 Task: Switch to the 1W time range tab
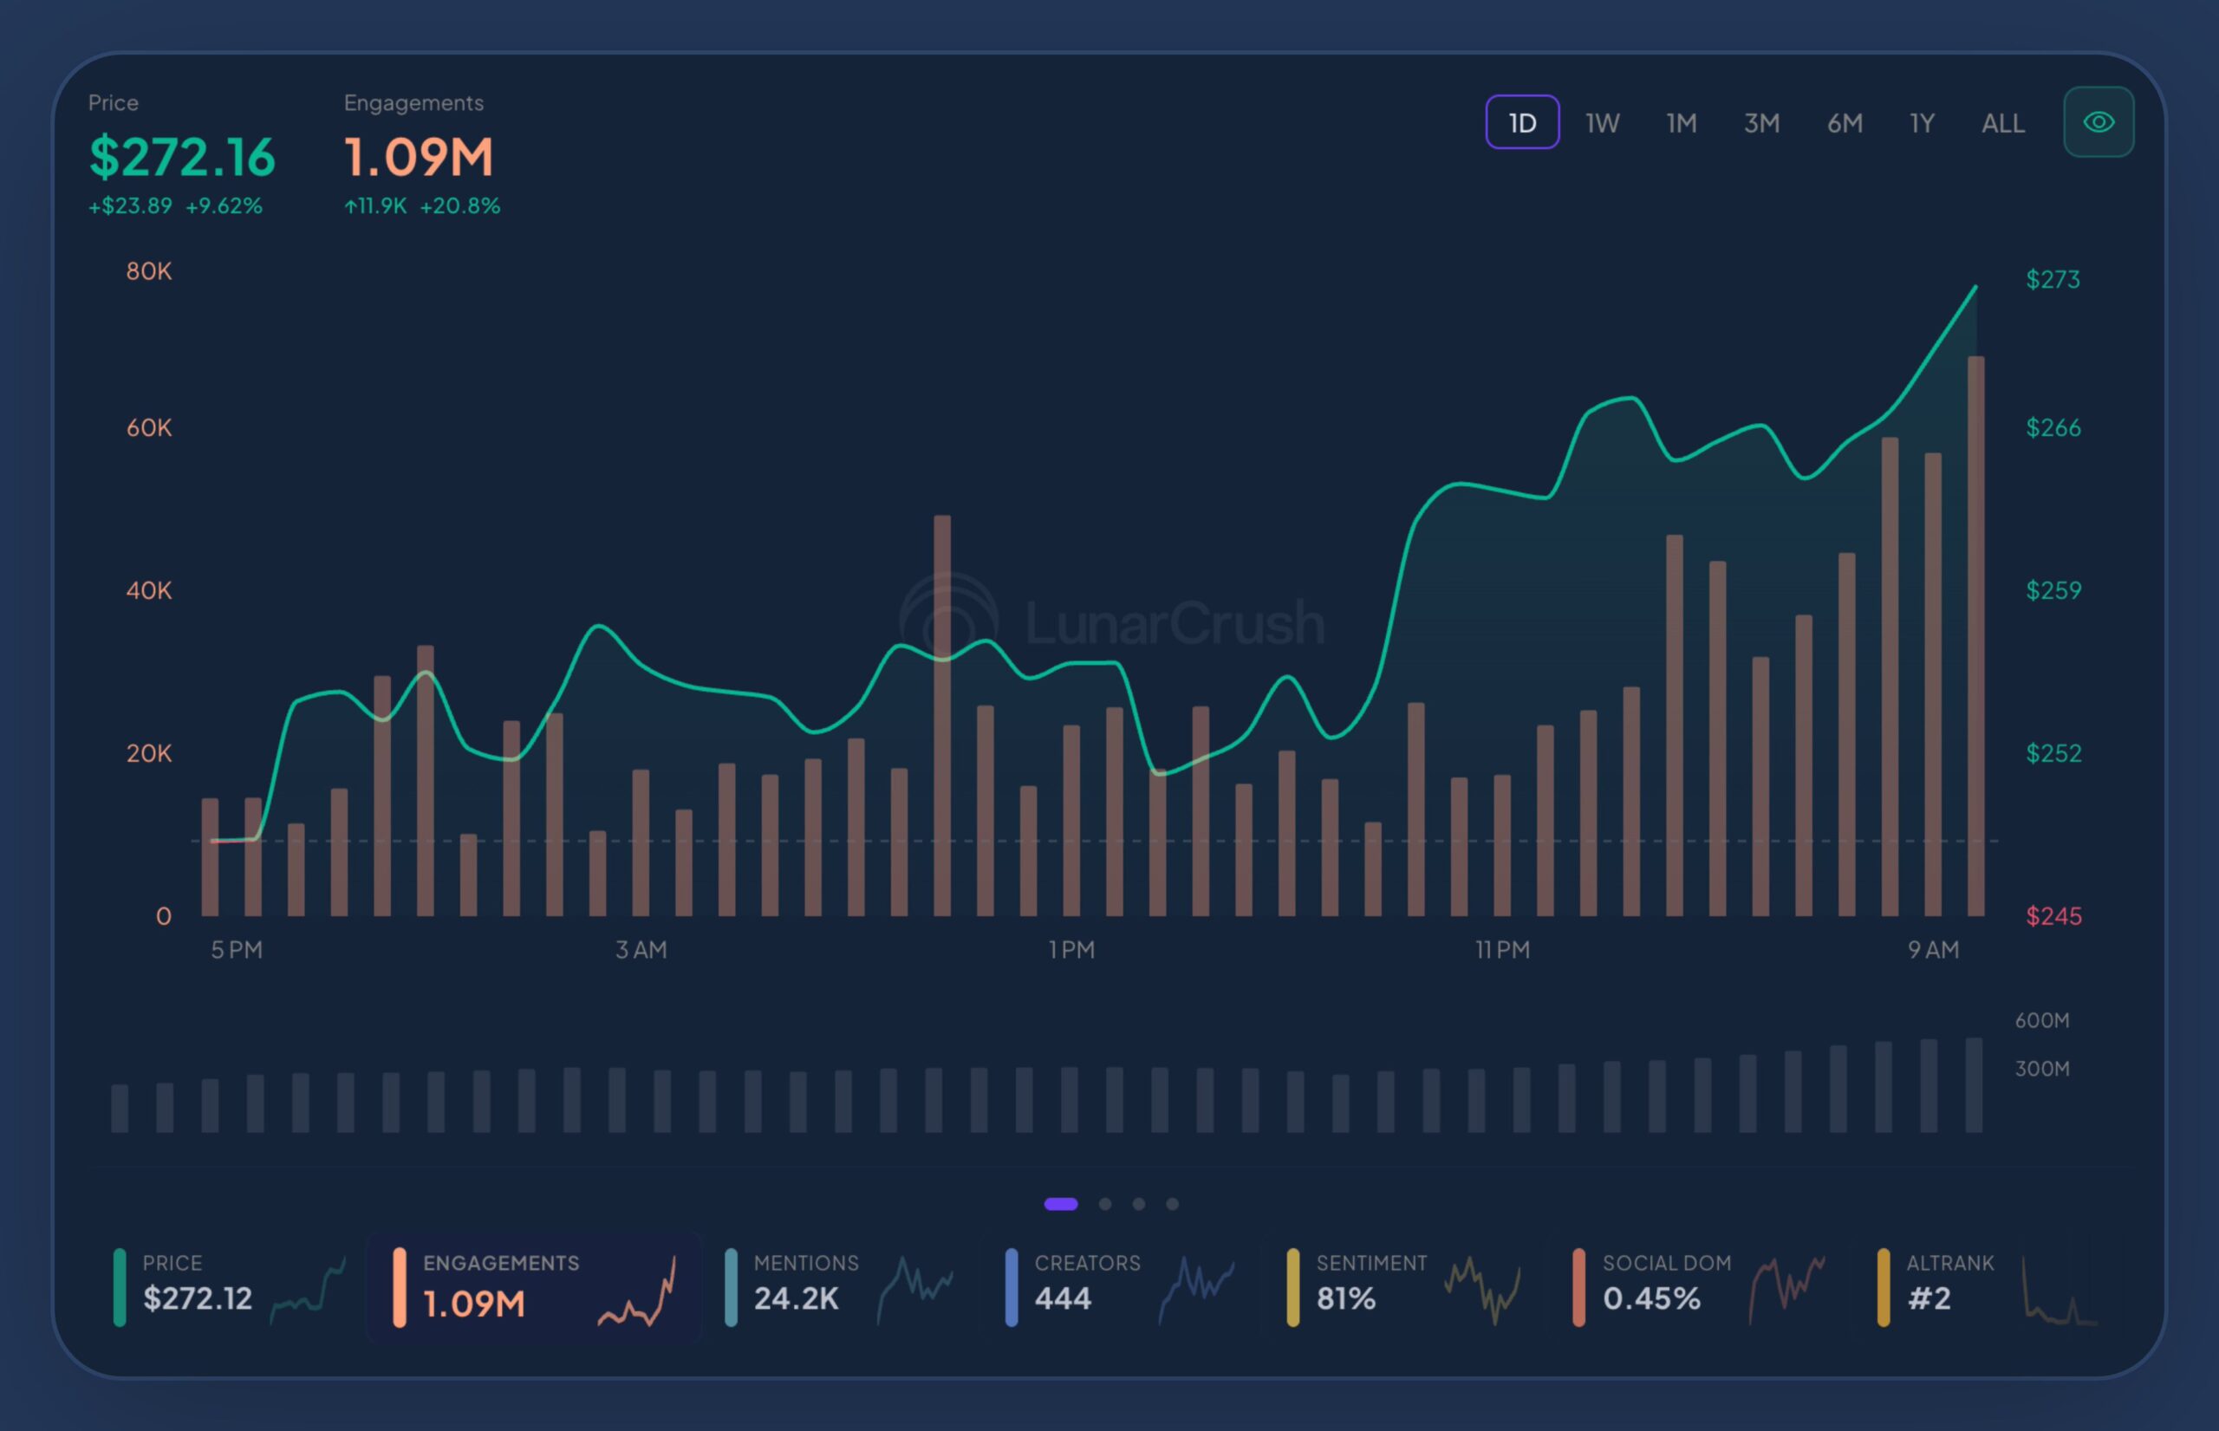point(1602,121)
